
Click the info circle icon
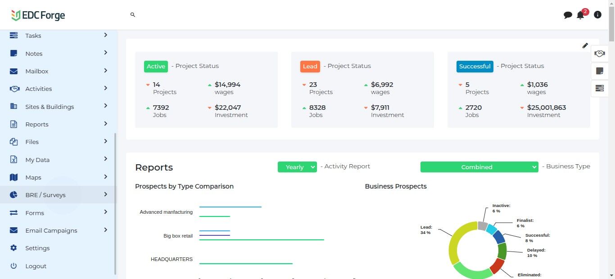pos(597,15)
